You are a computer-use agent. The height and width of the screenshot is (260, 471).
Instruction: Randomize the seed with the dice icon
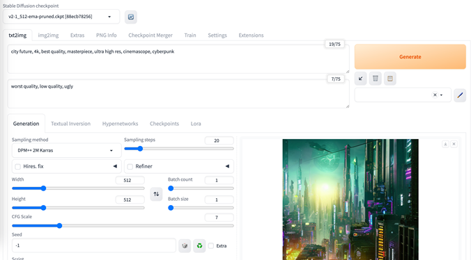point(185,245)
